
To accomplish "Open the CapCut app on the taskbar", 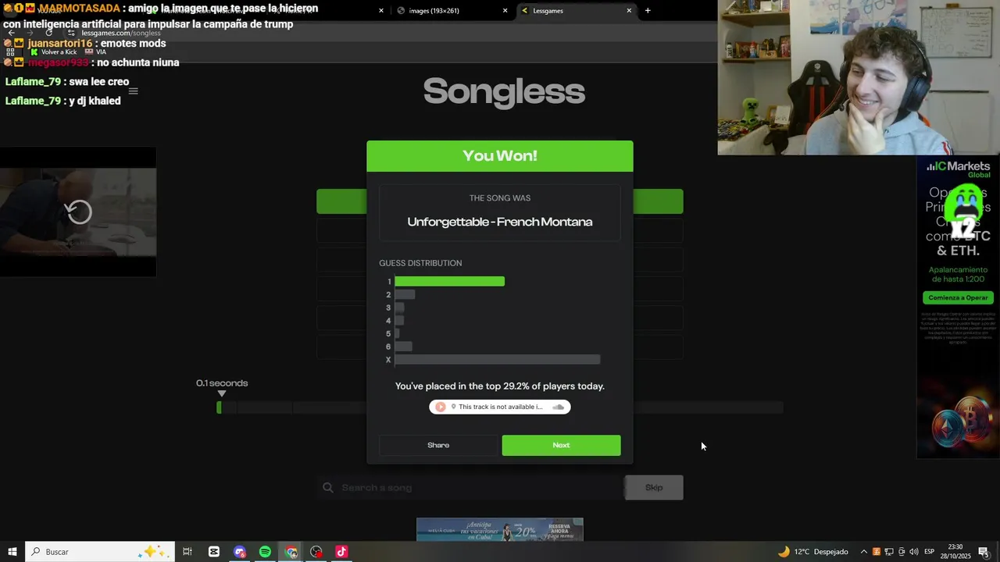I will click(214, 552).
